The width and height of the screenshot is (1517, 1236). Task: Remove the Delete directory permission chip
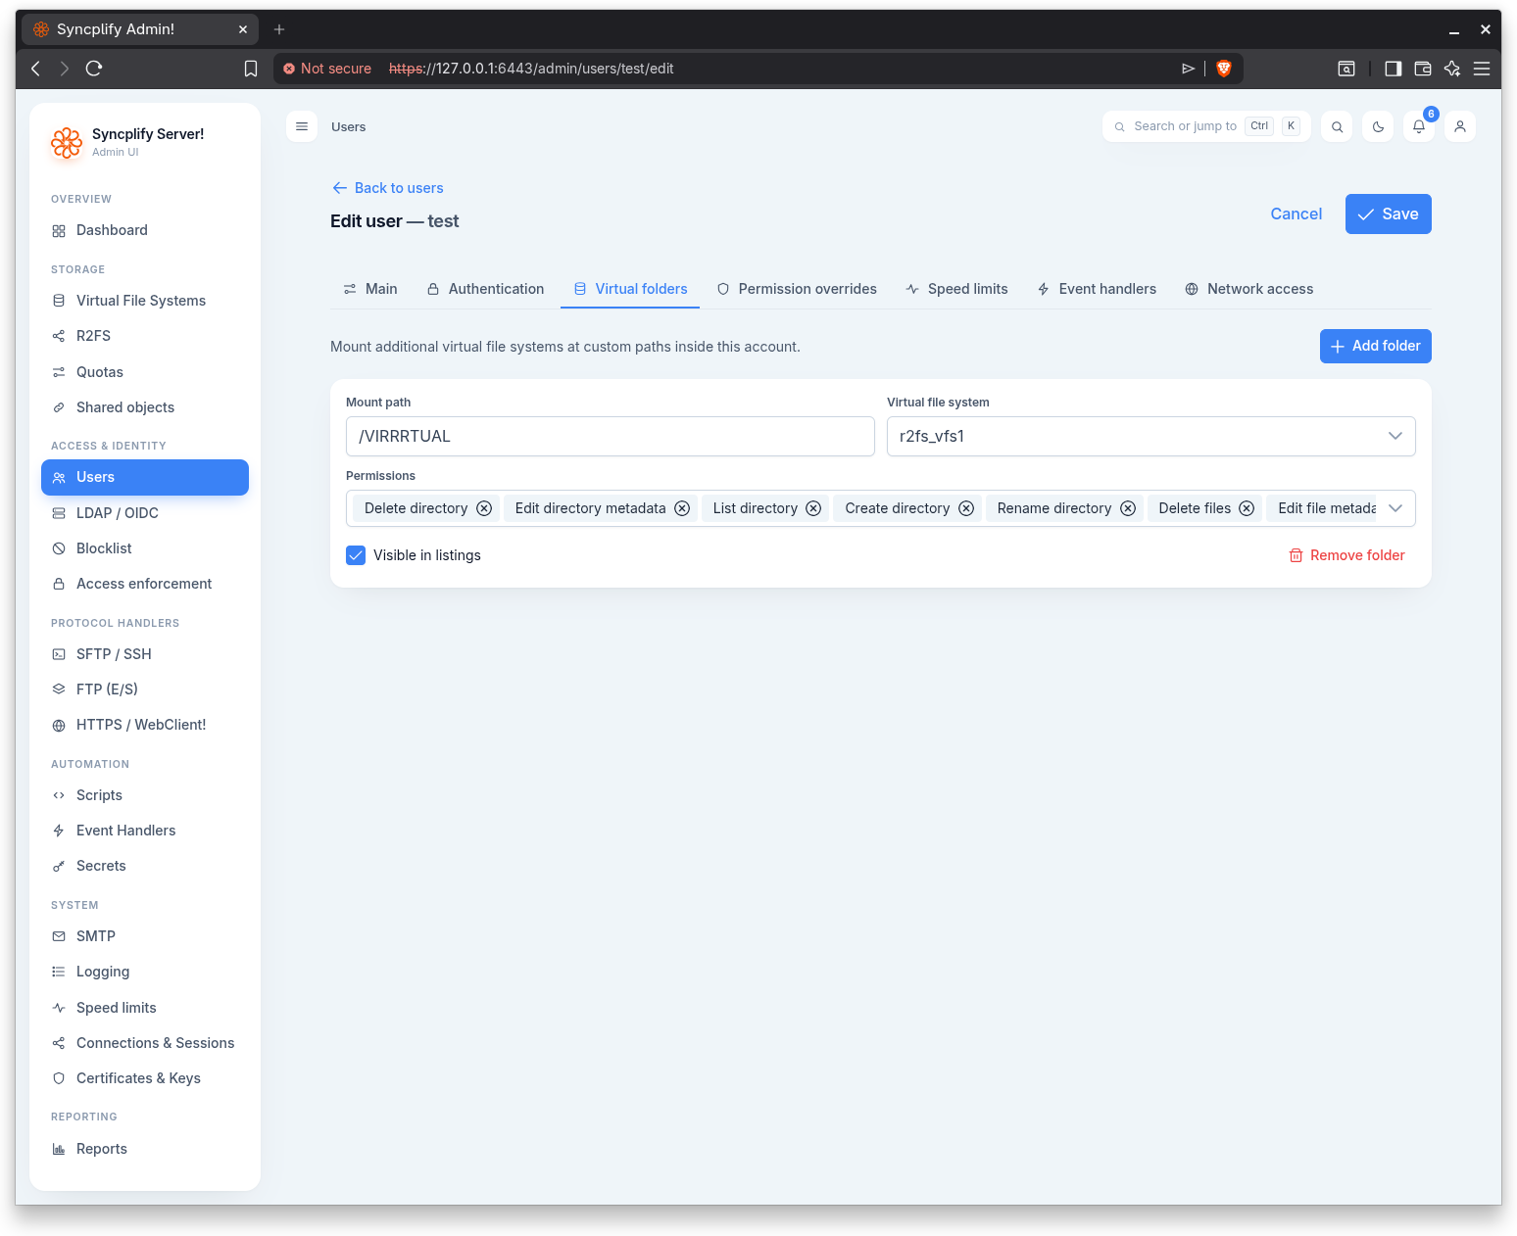pyautogui.click(x=484, y=508)
